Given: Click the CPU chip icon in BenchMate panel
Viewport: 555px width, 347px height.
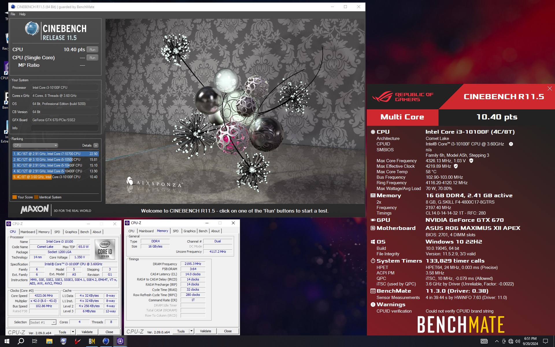Looking at the screenshot, I should point(373,132).
